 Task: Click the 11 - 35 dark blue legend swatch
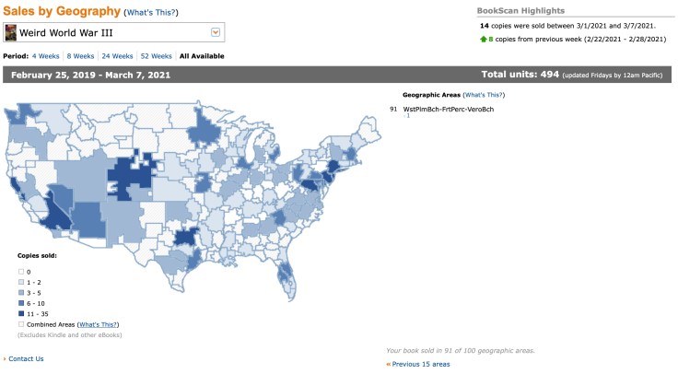pyautogui.click(x=21, y=313)
